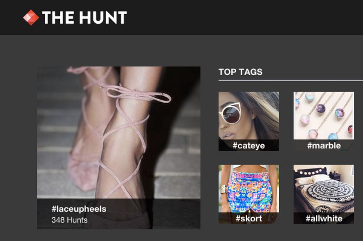Screen dimensions: 363x241
Task: Click the red diamond Hunt logo icon
Action: click(x=31, y=17)
